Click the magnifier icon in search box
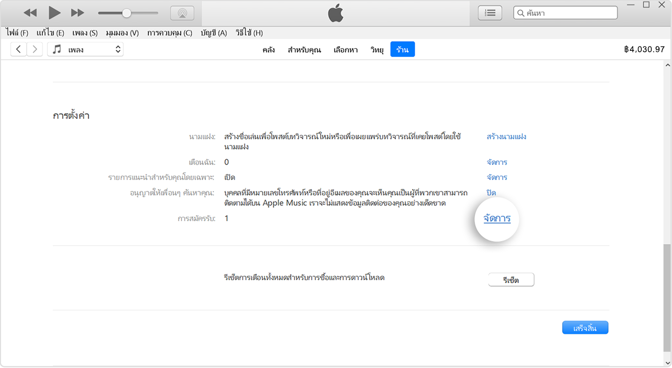Image resolution: width=672 pixels, height=368 pixels. (x=520, y=13)
